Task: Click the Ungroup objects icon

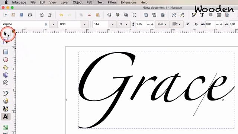Action: pyautogui.click(x=182, y=15)
